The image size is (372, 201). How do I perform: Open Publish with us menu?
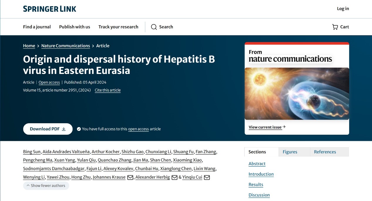click(75, 27)
